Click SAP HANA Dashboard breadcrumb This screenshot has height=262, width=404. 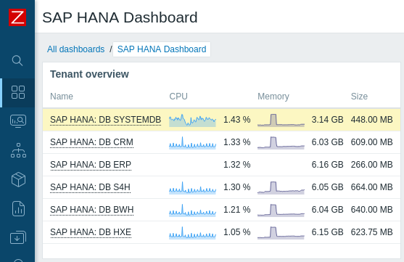click(162, 49)
